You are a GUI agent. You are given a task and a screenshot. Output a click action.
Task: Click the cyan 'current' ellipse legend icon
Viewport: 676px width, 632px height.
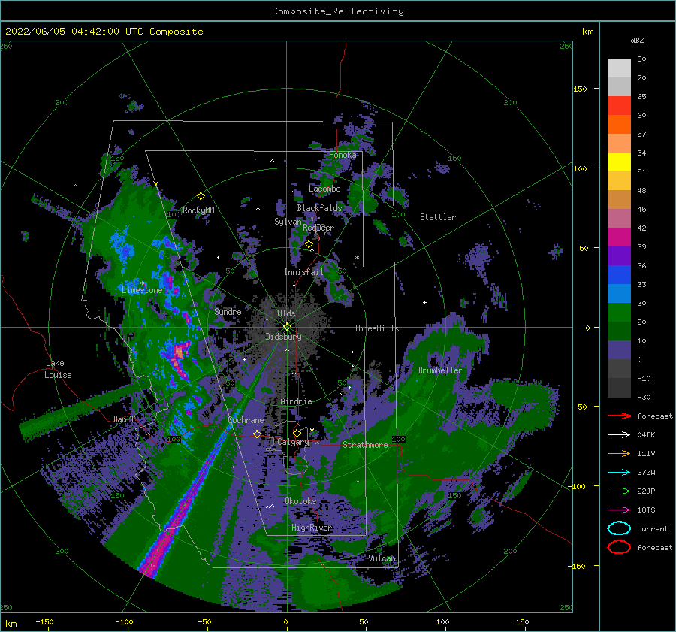(619, 528)
